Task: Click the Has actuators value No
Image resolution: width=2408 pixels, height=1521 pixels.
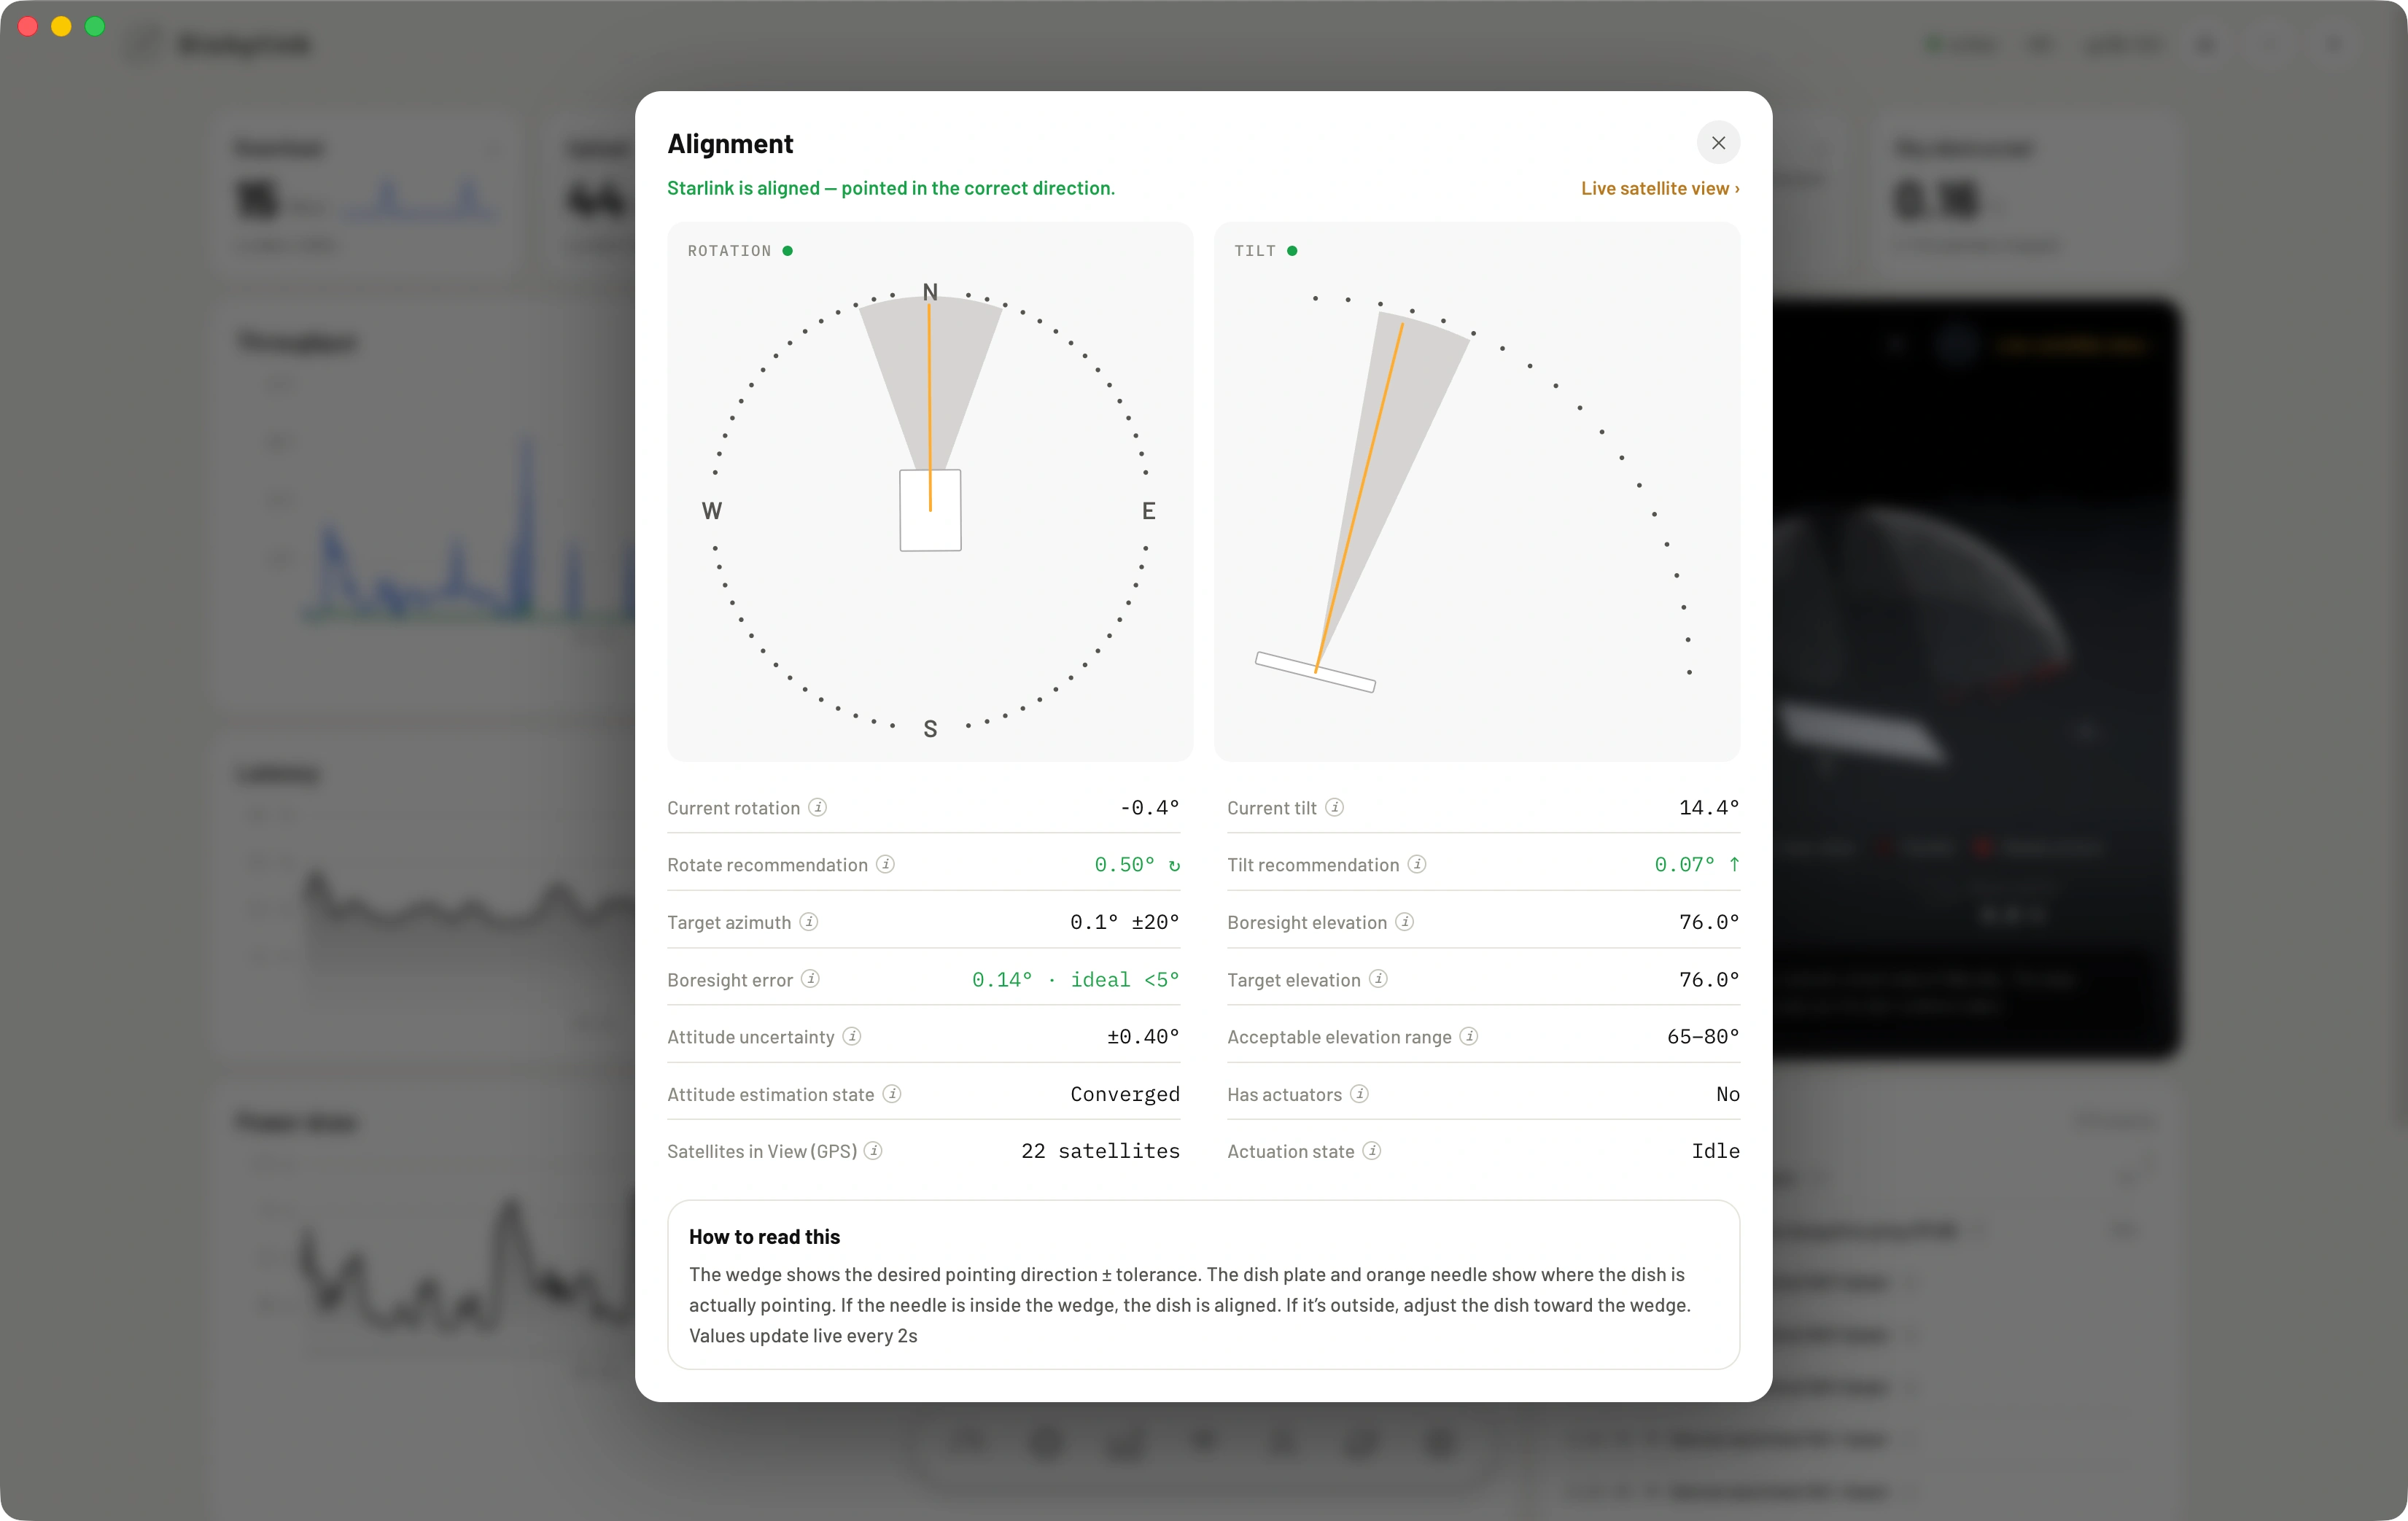Action: point(1728,1094)
